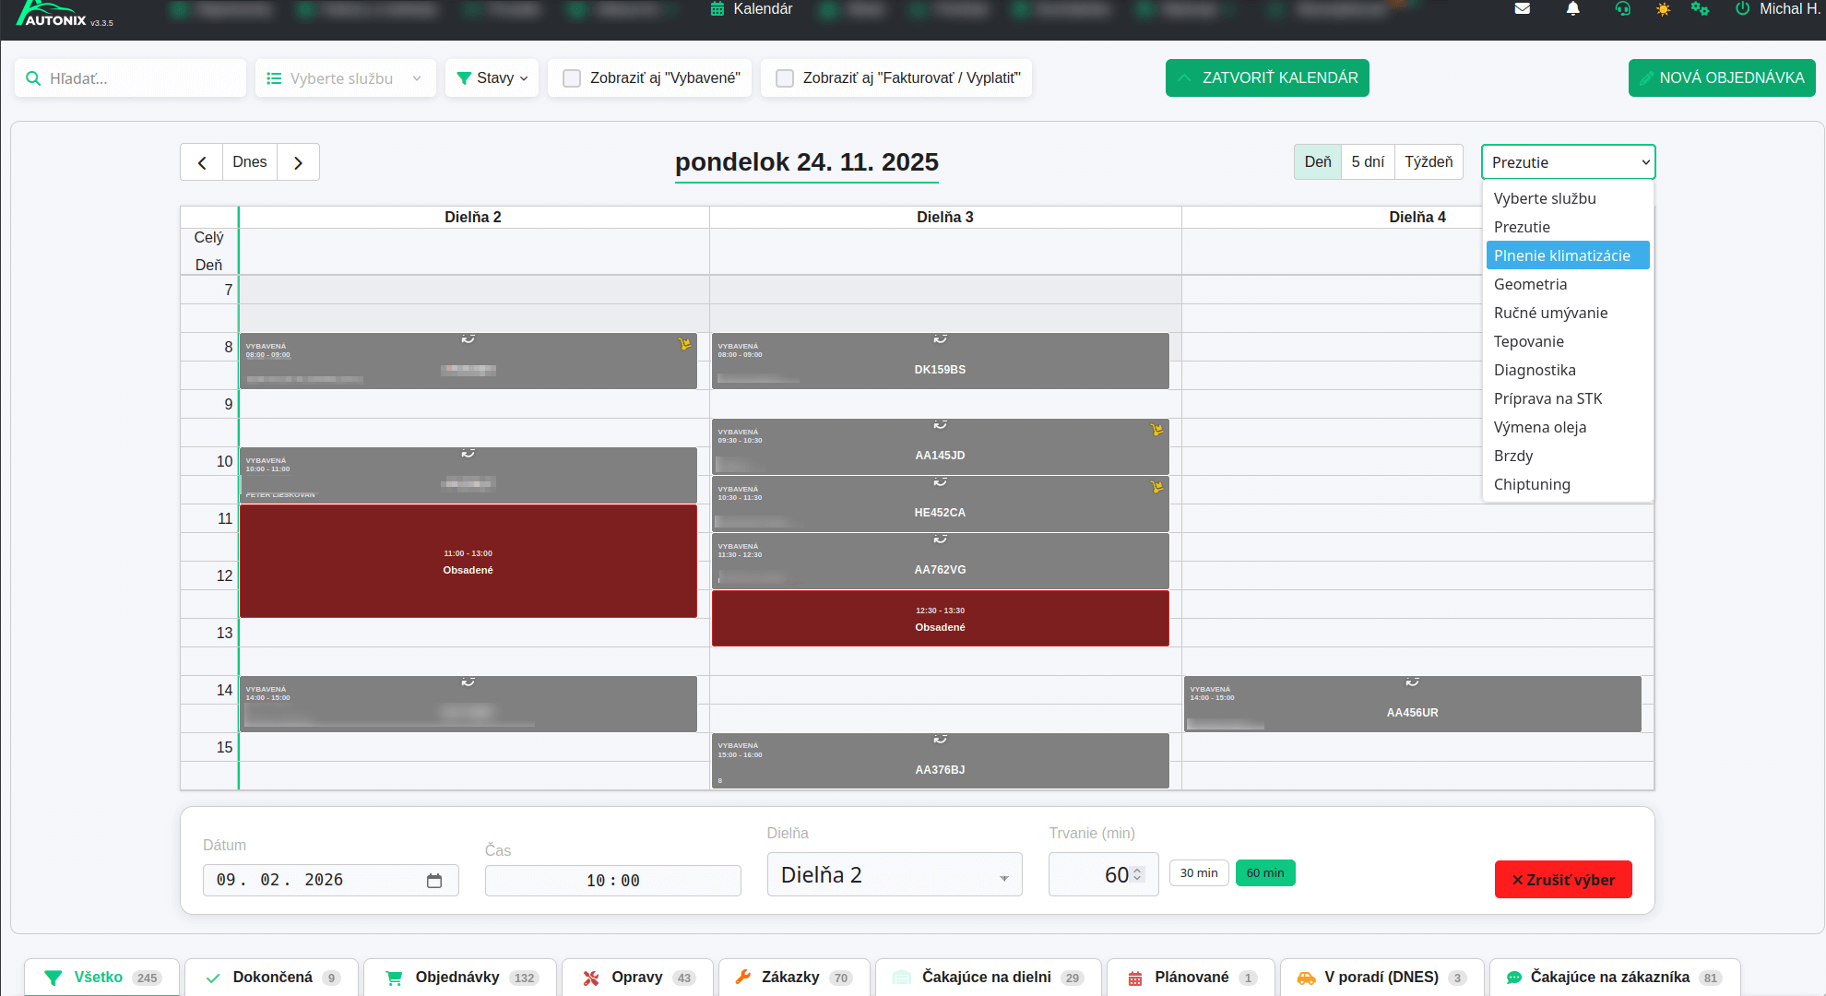Click the calendar icon in date field
The width and height of the screenshot is (1826, 996).
pyautogui.click(x=434, y=881)
